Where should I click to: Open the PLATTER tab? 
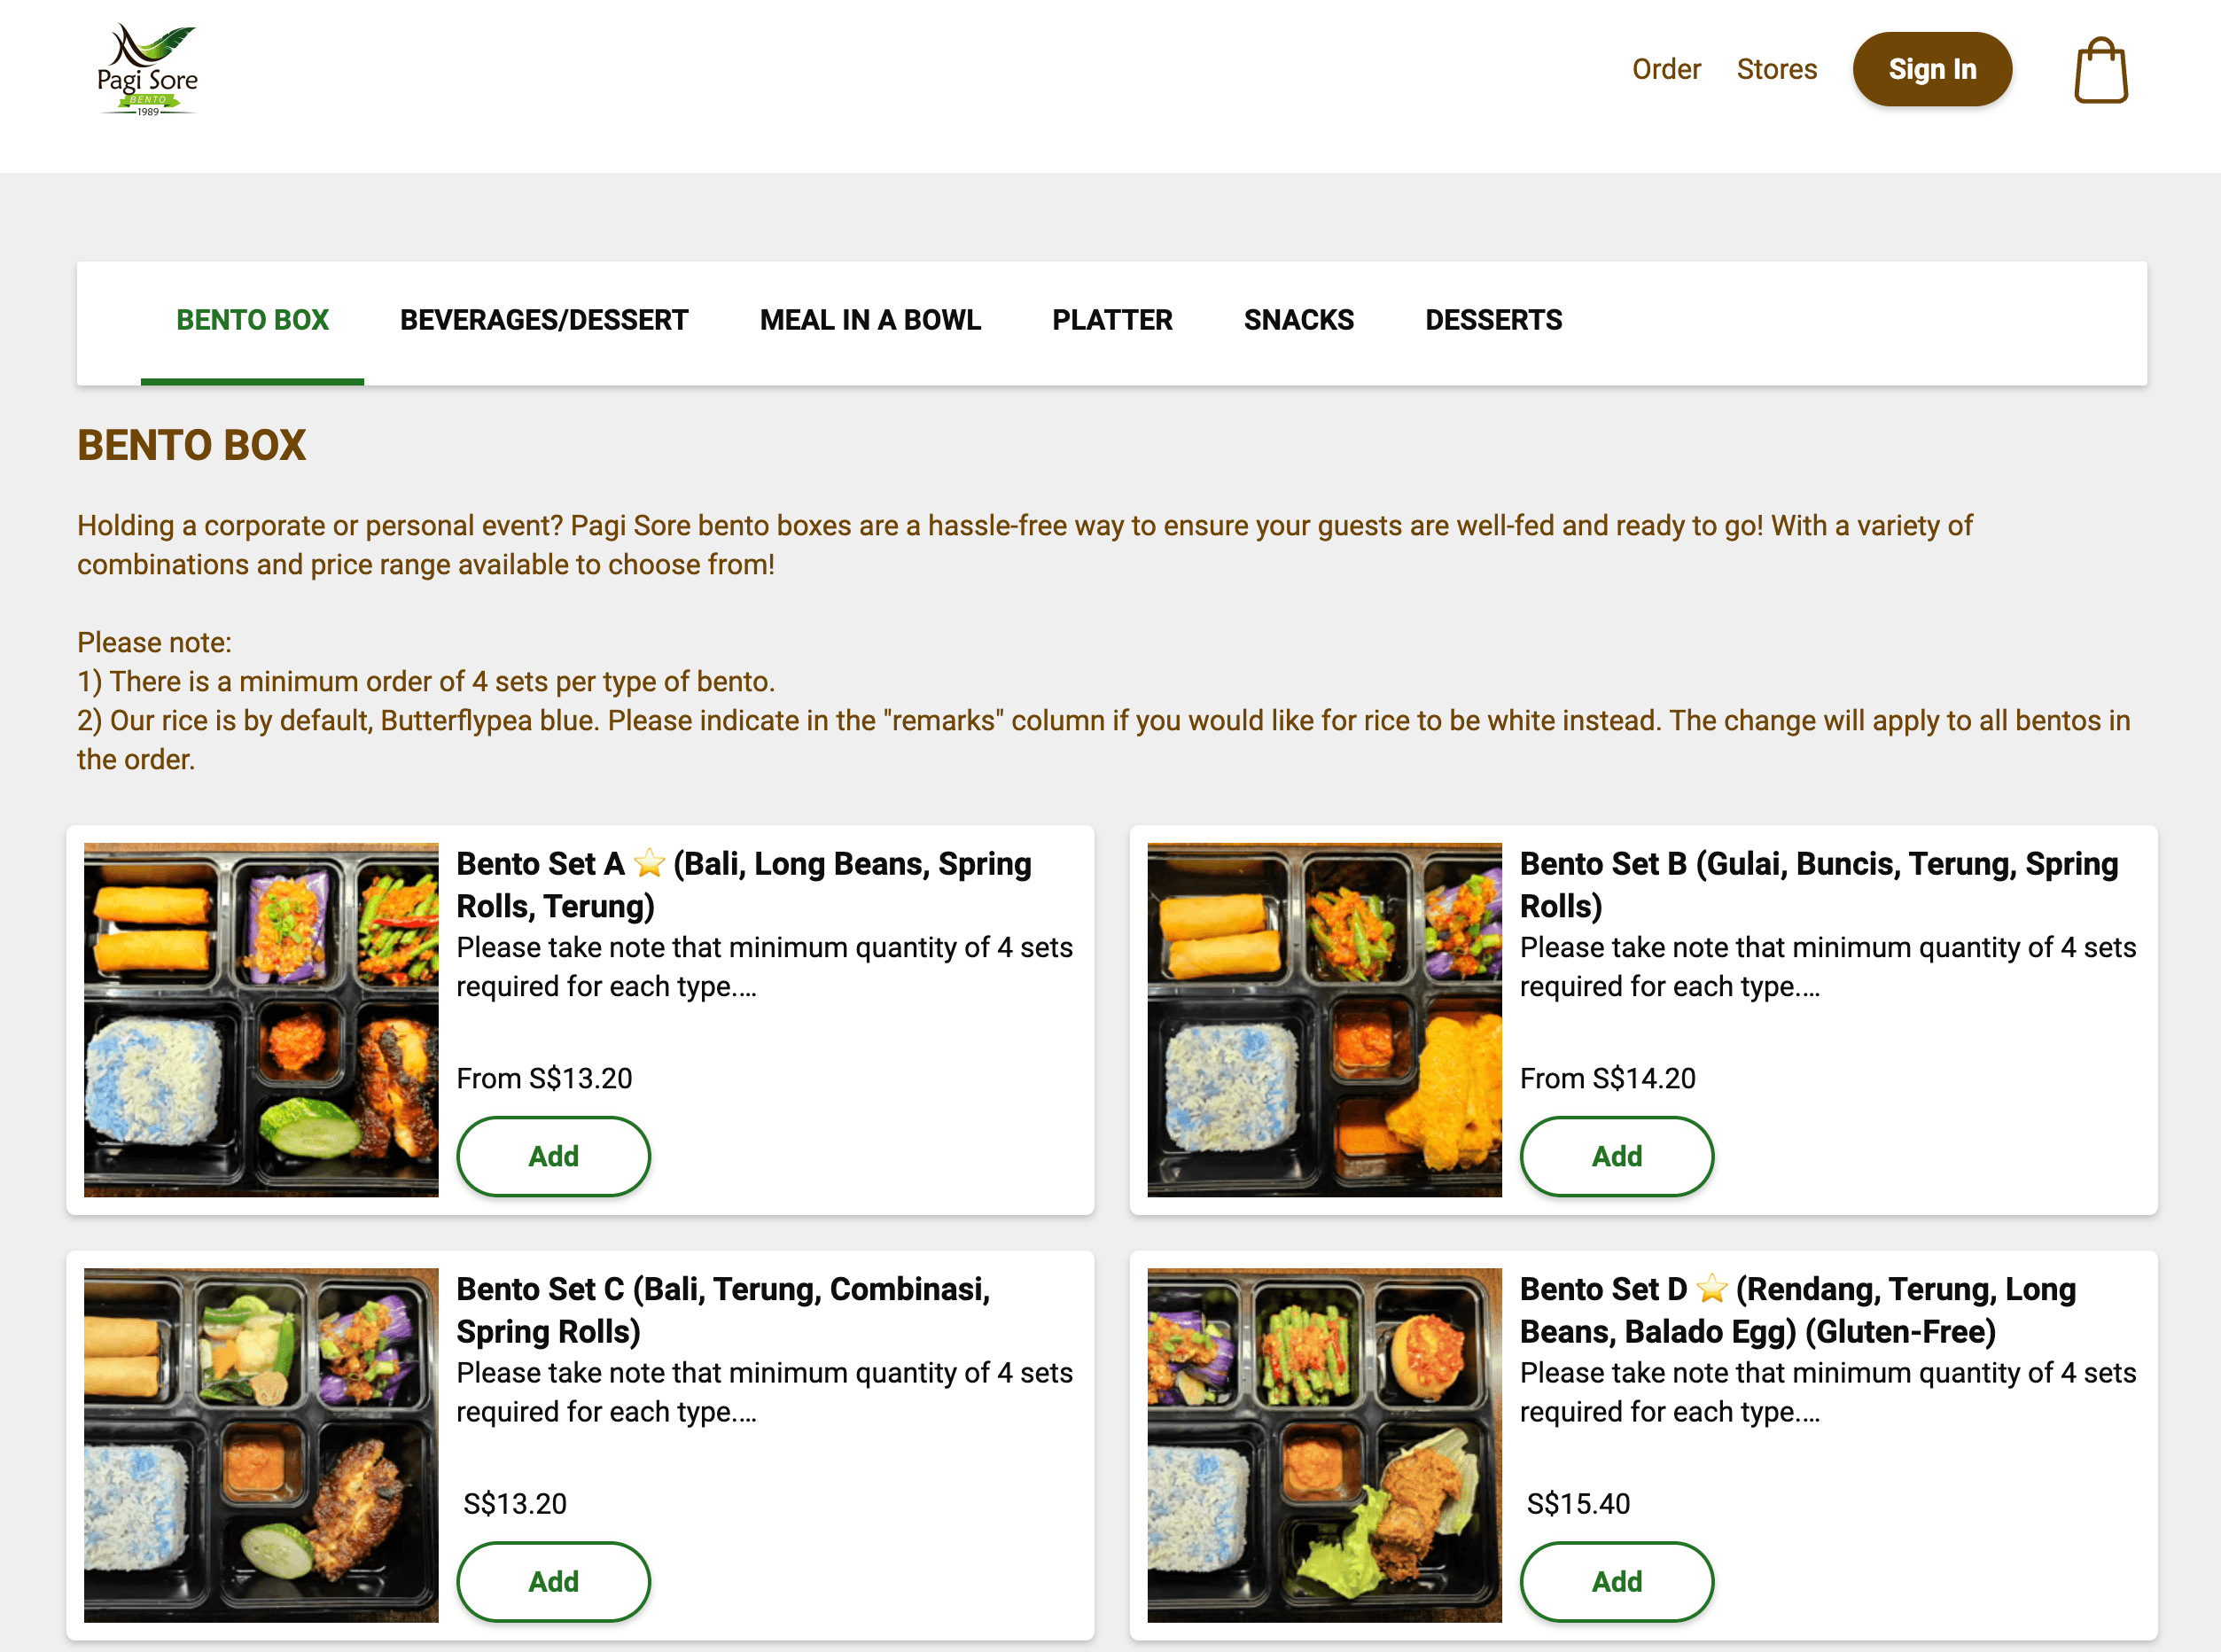click(x=1112, y=320)
